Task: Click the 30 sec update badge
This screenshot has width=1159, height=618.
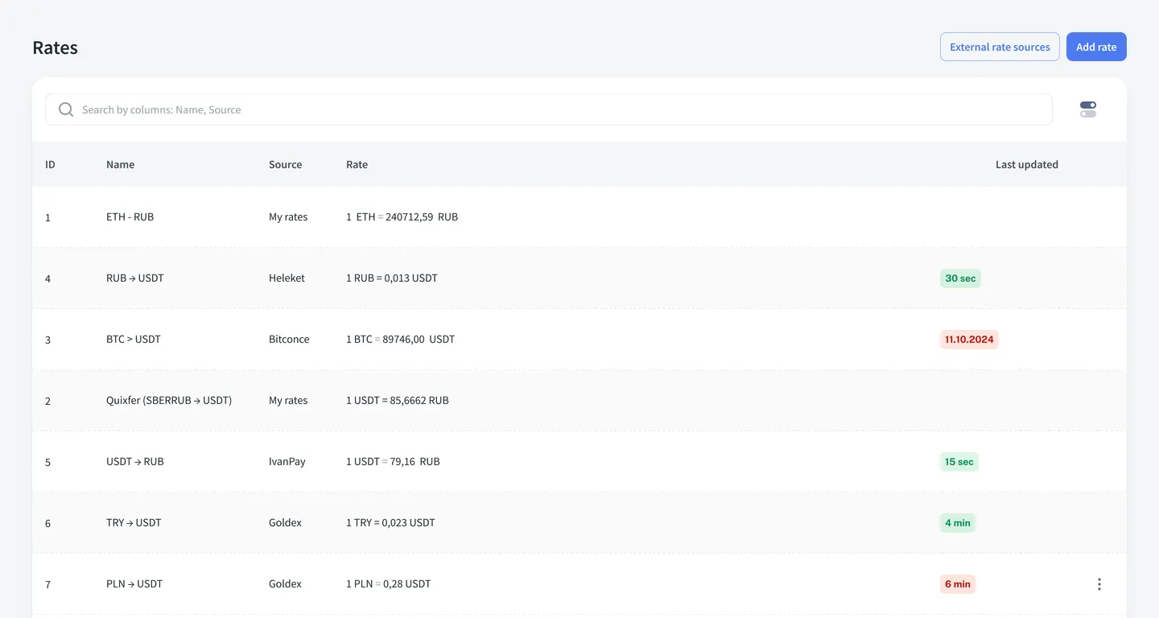Action: coord(960,278)
